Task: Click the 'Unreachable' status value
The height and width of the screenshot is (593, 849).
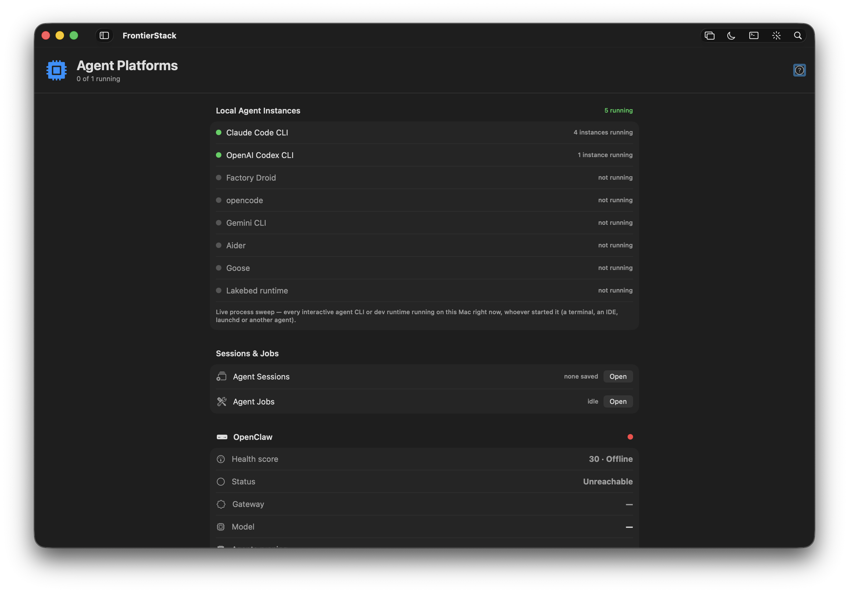Action: click(608, 481)
